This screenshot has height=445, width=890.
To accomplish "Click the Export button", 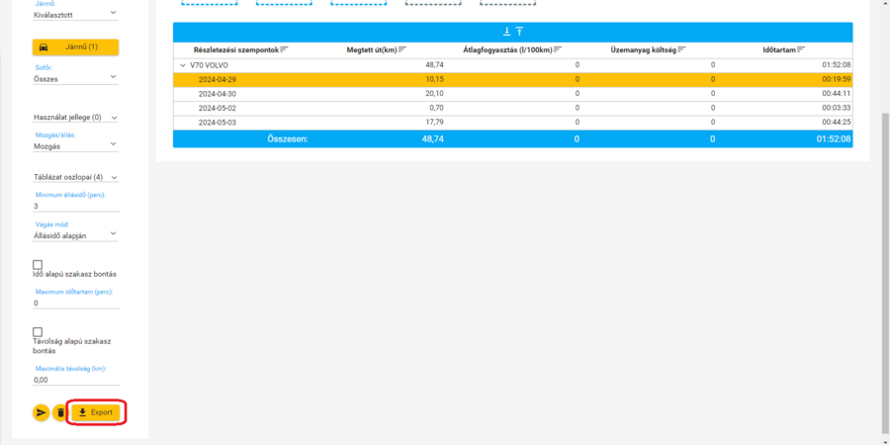I will click(x=96, y=412).
